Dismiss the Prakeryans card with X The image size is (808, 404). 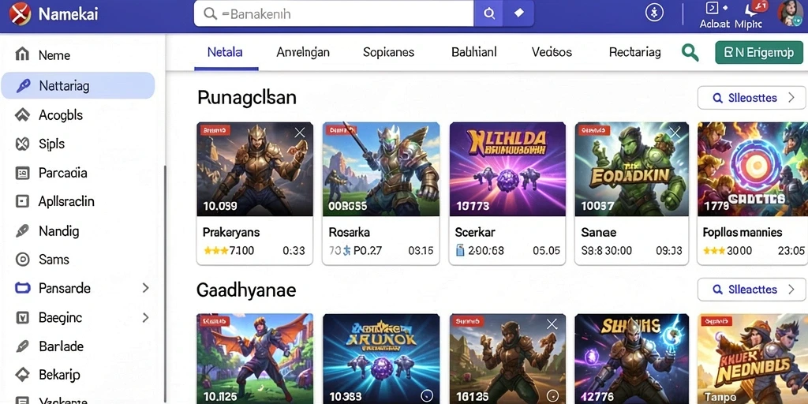pyautogui.click(x=299, y=133)
